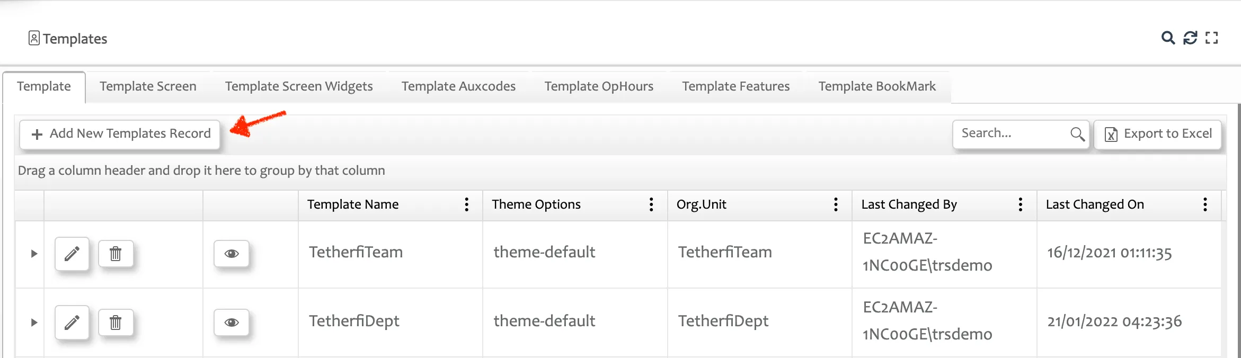Edit the TetherfiTeam template record
Viewport: 1241px width, 358px height.
[x=72, y=254]
